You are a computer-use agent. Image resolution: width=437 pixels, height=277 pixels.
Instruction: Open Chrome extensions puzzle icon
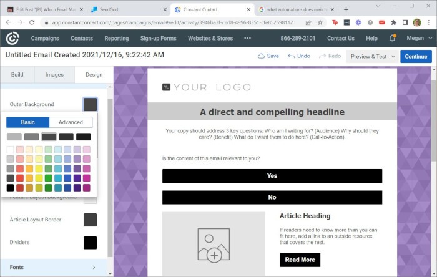pyautogui.click(x=393, y=22)
